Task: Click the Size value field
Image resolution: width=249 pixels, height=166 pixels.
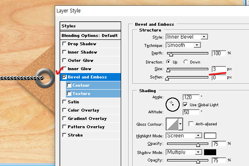Action: [x=219, y=69]
